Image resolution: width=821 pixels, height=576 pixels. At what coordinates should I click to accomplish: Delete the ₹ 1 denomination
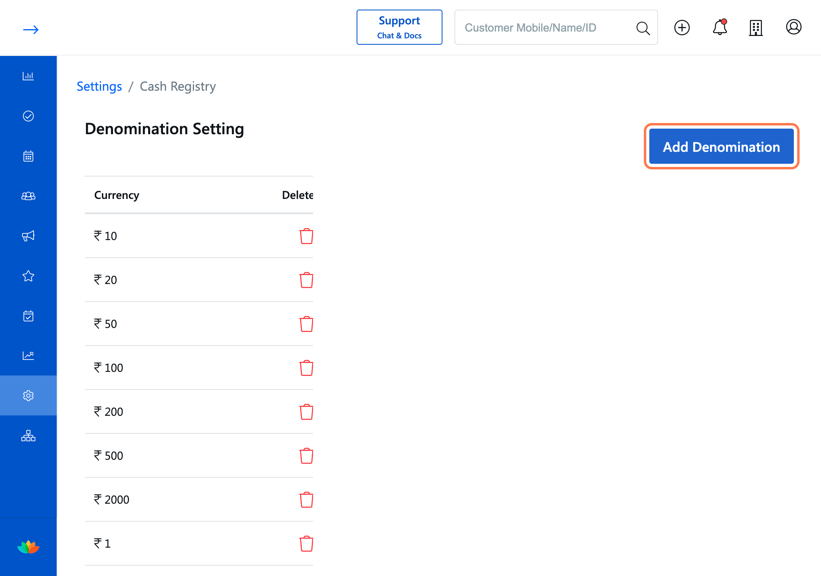306,544
